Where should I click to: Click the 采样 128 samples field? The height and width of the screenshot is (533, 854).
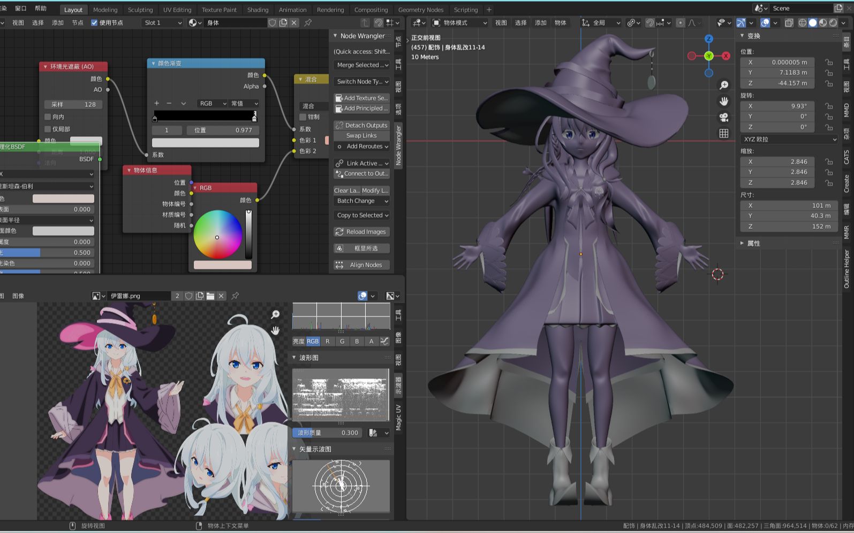pos(73,104)
